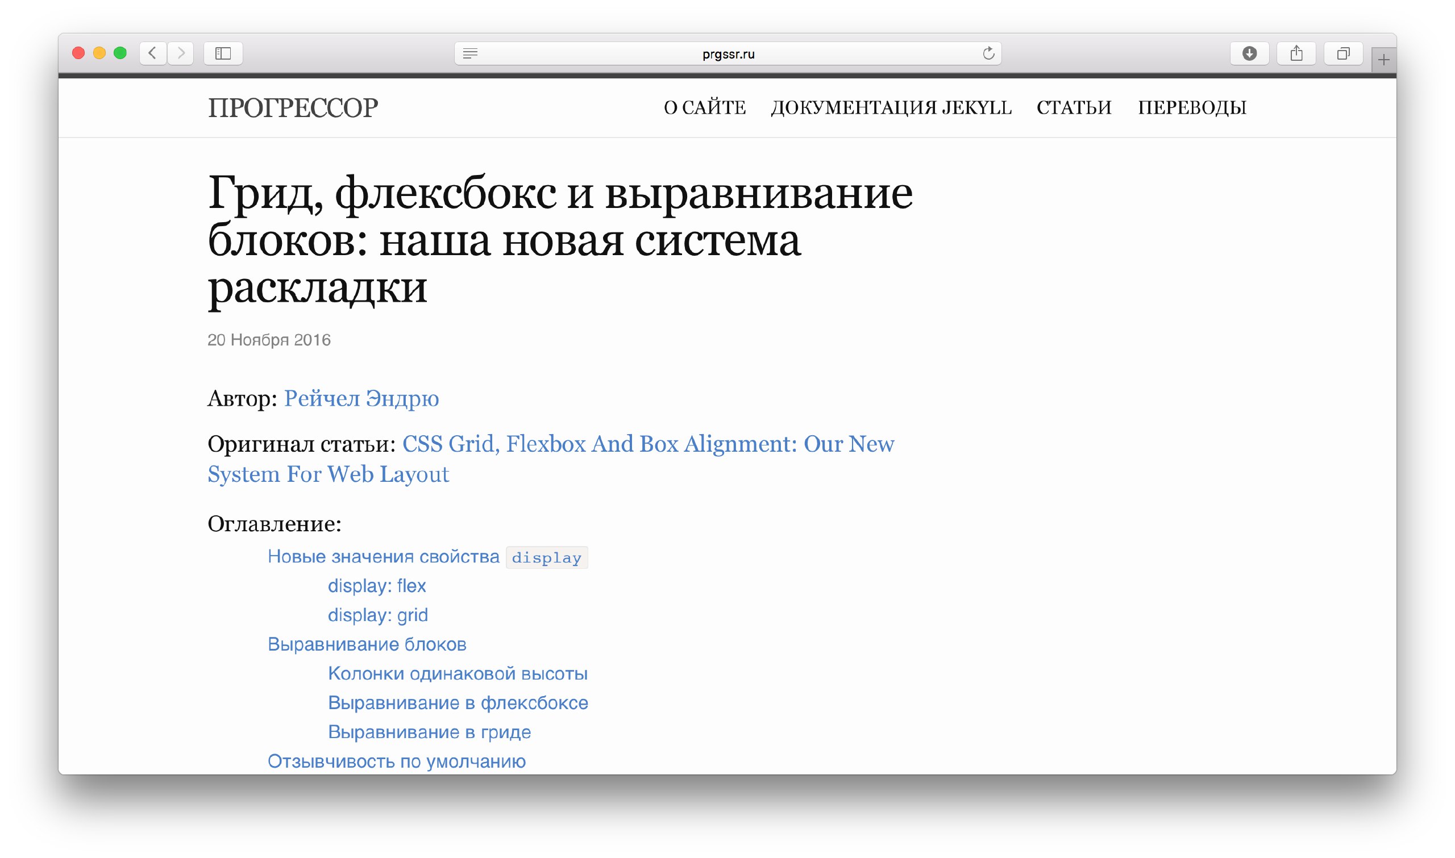The width and height of the screenshot is (1455, 858).
Task: Show the Safari sidebar
Action: pos(223,53)
